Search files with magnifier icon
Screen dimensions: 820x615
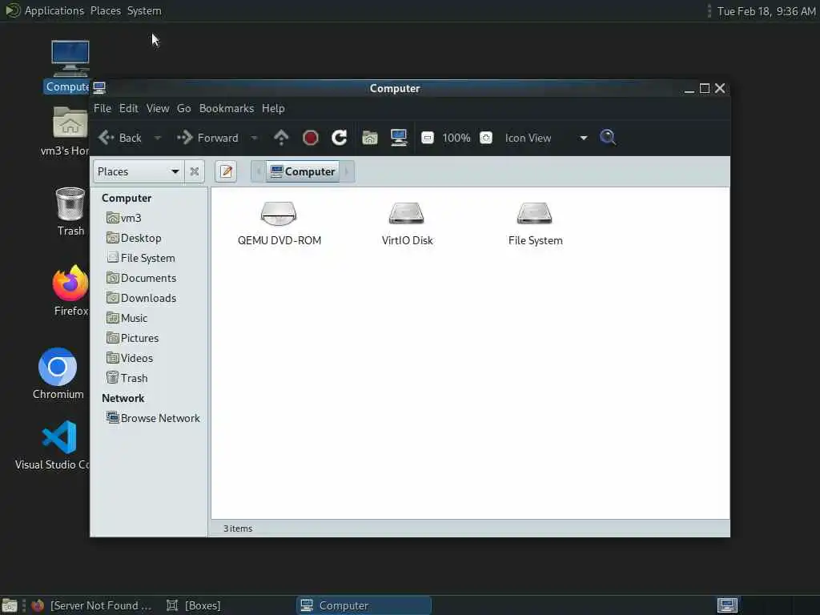tap(608, 138)
